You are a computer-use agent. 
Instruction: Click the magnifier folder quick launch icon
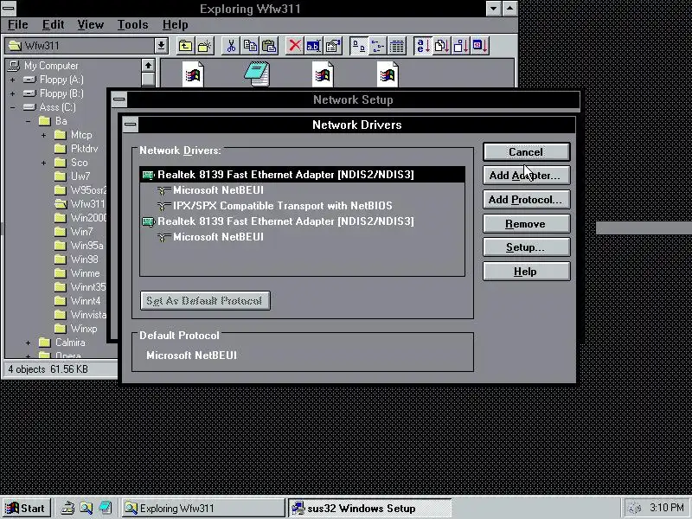[x=86, y=508]
